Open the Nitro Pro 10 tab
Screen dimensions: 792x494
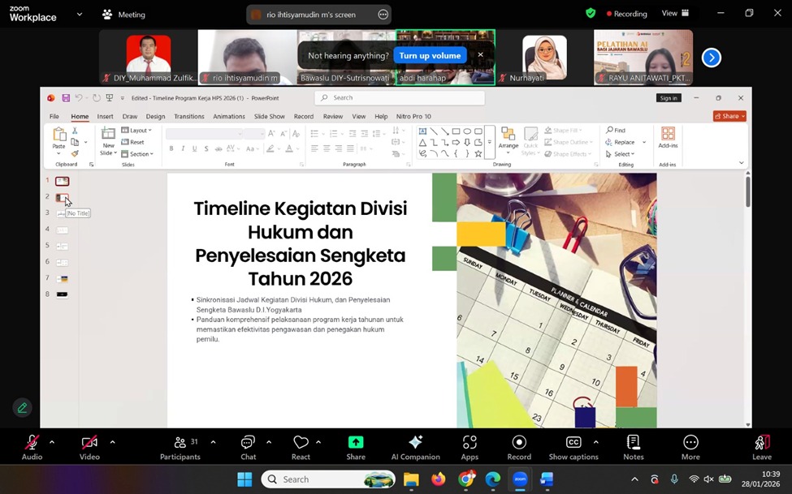(413, 116)
